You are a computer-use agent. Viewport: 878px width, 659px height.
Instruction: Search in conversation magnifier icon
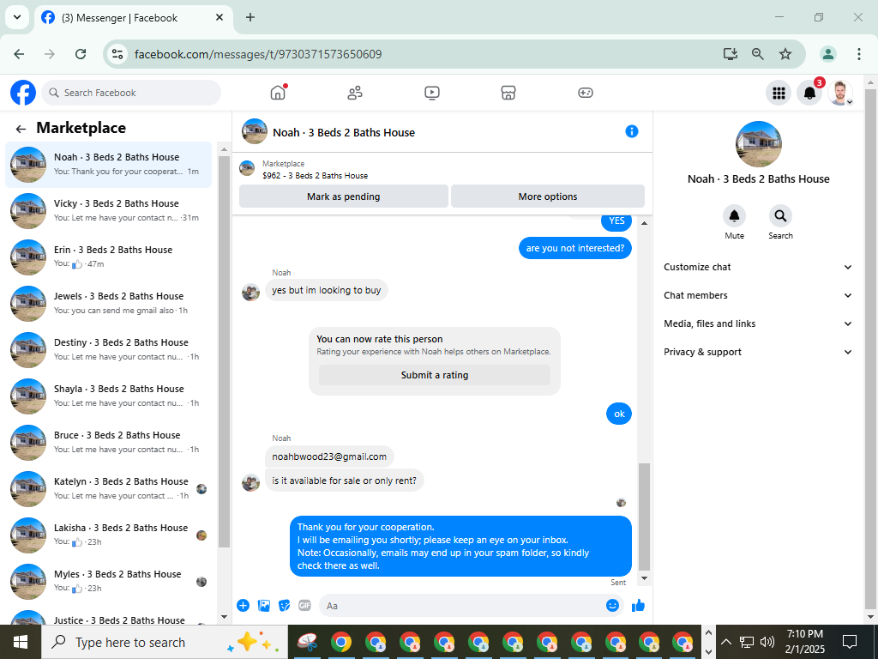pyautogui.click(x=780, y=215)
